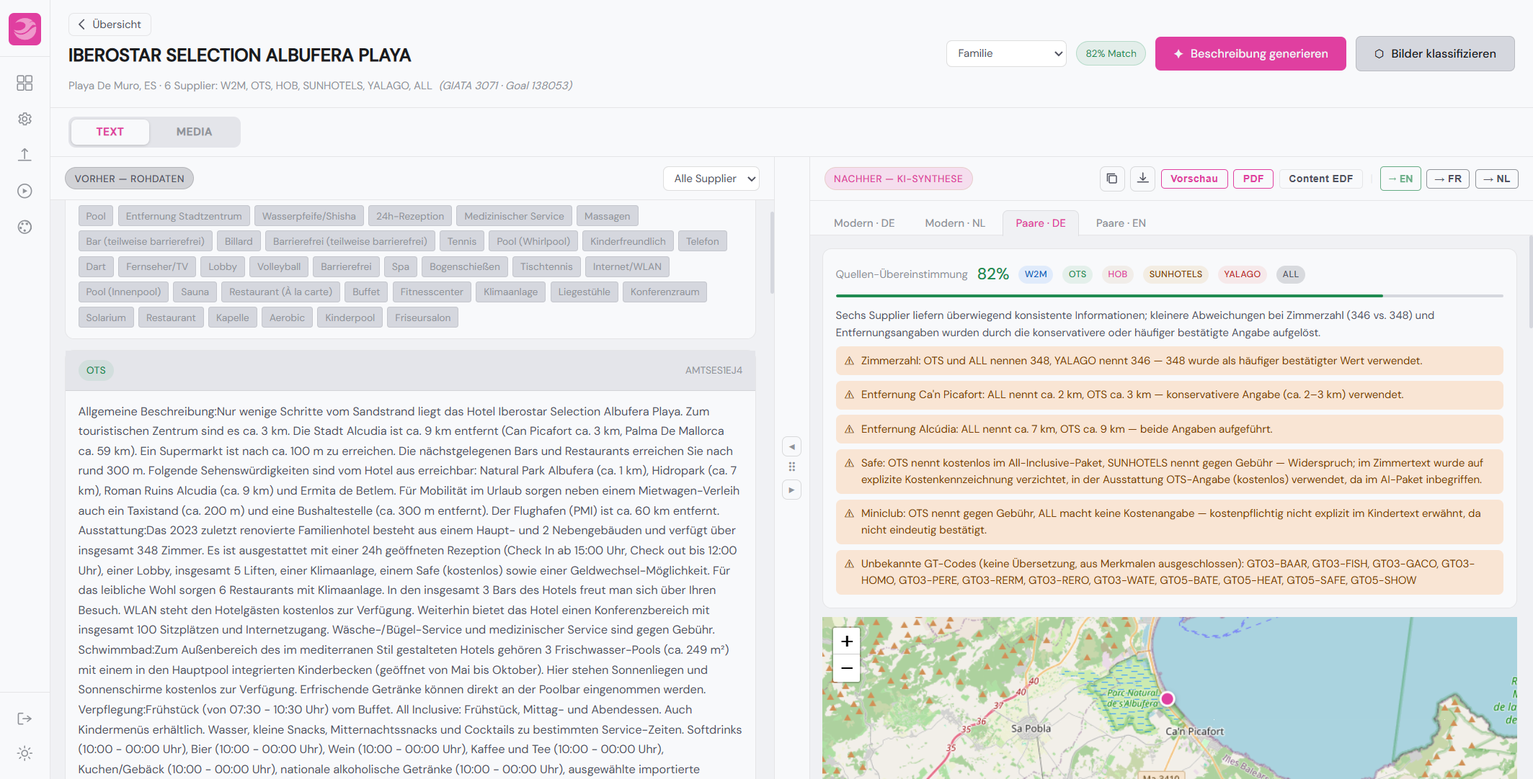
Task: Click the warning icon beside the Miniclub notice
Action: (x=849, y=513)
